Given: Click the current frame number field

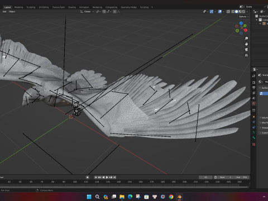Looking at the screenshot, I should 205,178.
